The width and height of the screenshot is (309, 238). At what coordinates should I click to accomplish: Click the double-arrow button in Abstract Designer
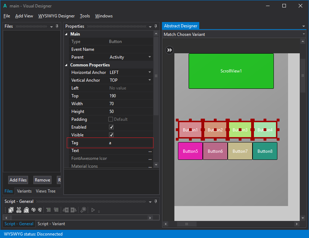(169, 50)
